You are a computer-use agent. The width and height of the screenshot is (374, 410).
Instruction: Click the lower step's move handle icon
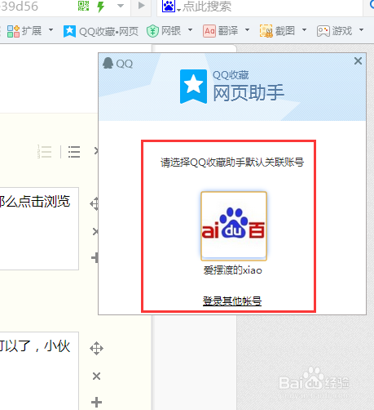click(96, 348)
